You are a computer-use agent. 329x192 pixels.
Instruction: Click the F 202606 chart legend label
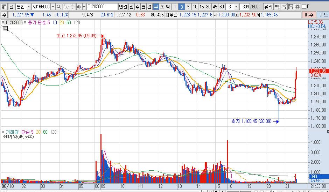click(14, 22)
